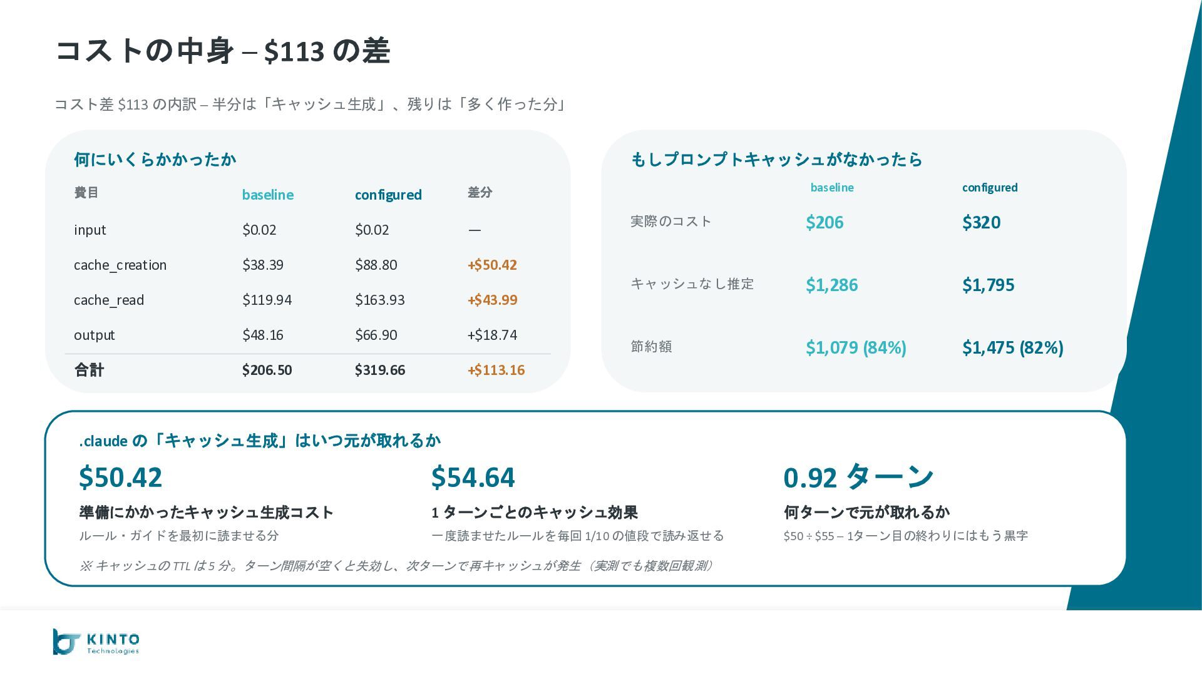Click the baseline column header in cost table
The width and height of the screenshot is (1202, 676).
click(267, 195)
